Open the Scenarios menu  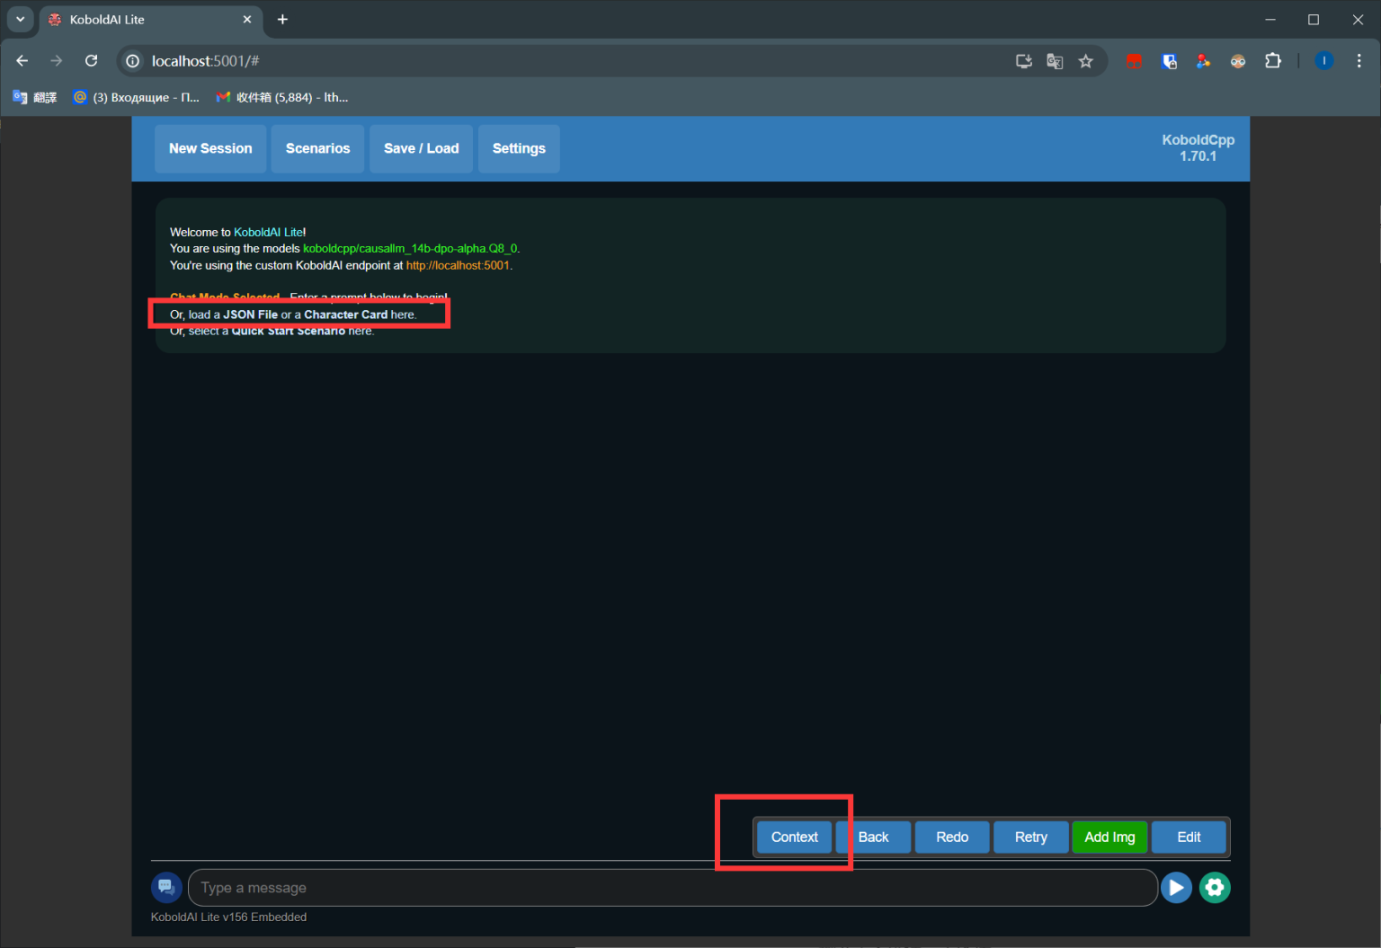[317, 148]
